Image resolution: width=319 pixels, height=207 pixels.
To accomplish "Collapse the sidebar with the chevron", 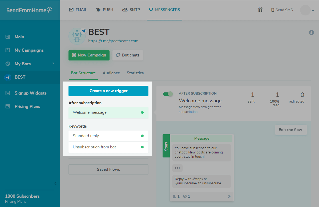I will 55,183.
